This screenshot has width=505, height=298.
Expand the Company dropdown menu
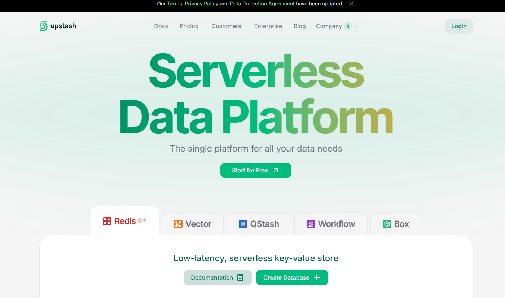[336, 26]
